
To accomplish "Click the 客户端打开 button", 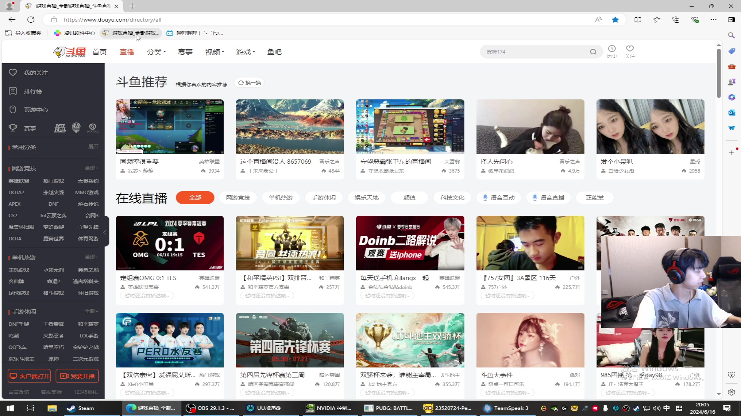I will (x=29, y=376).
